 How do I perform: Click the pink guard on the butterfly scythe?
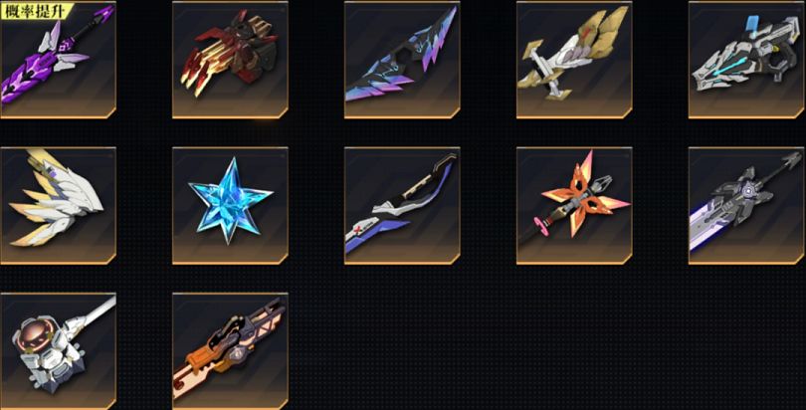(x=538, y=224)
